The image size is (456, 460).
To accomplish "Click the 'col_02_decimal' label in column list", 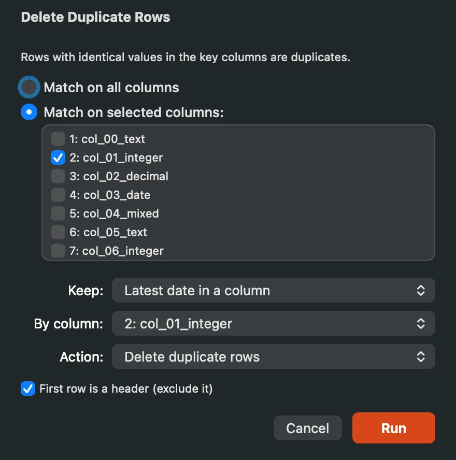I will coord(125,176).
